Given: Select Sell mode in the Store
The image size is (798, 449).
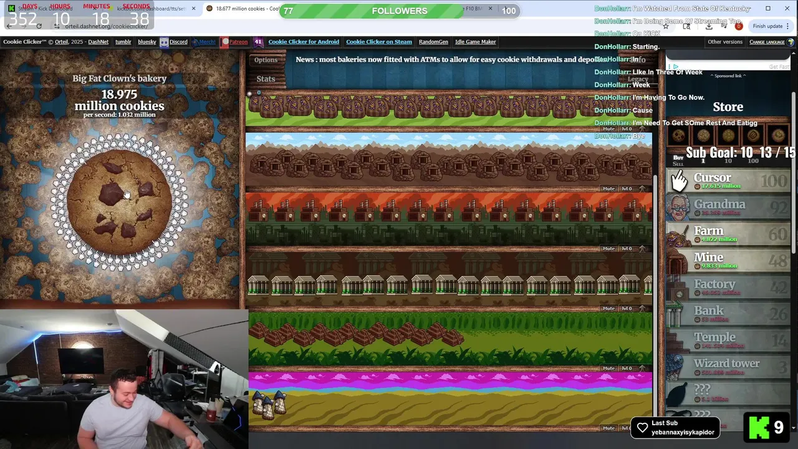Looking at the screenshot, I should click(678, 164).
